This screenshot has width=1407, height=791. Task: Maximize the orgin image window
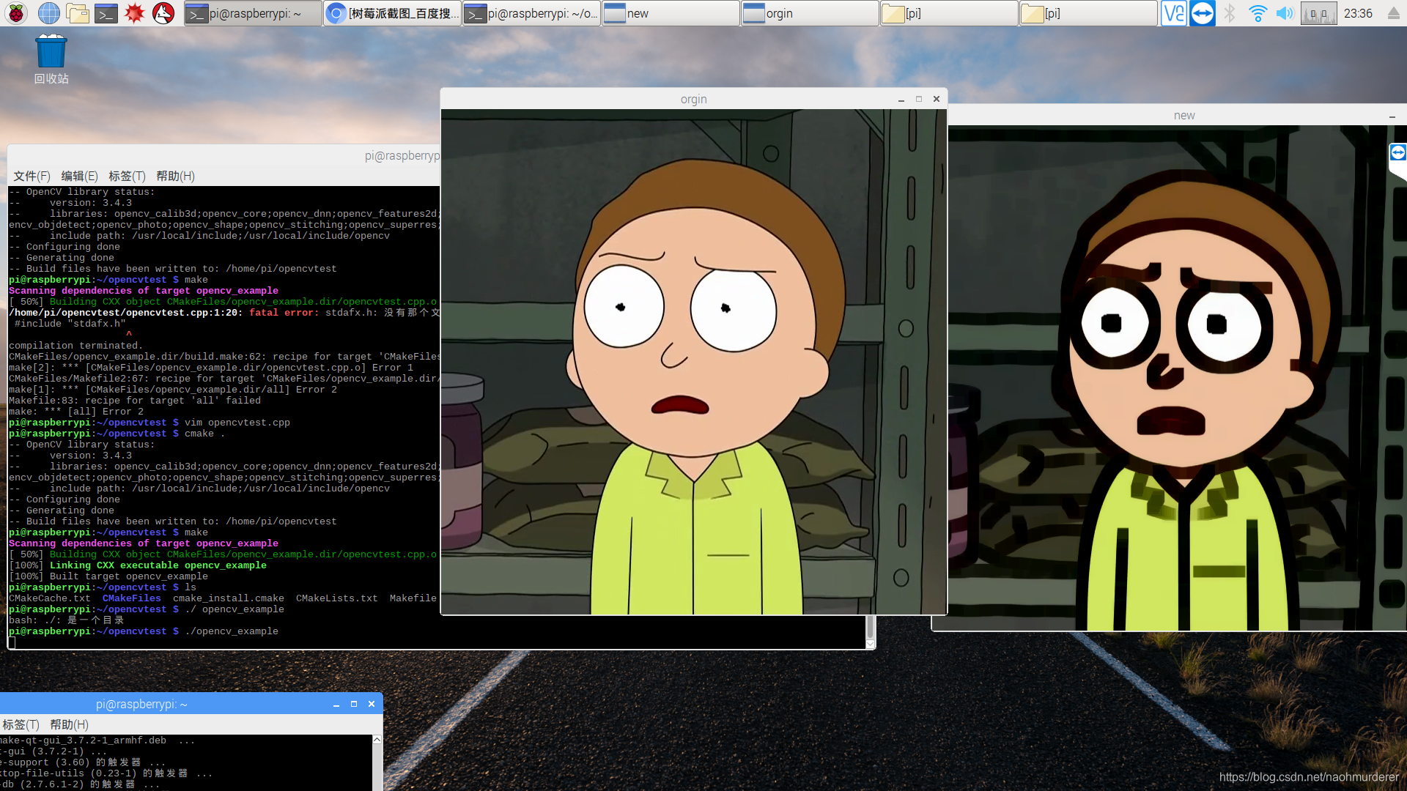(x=919, y=99)
